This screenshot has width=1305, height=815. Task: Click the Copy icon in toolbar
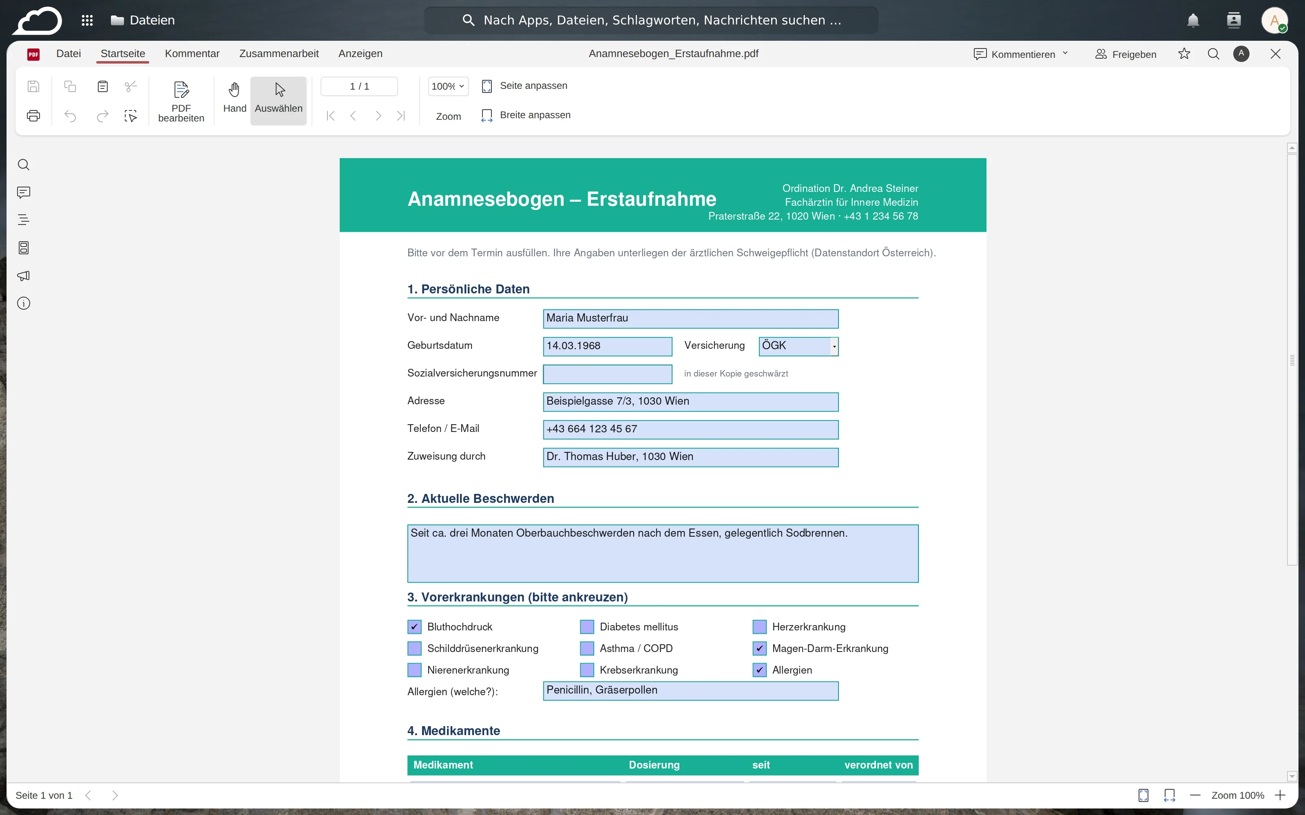[x=70, y=86]
